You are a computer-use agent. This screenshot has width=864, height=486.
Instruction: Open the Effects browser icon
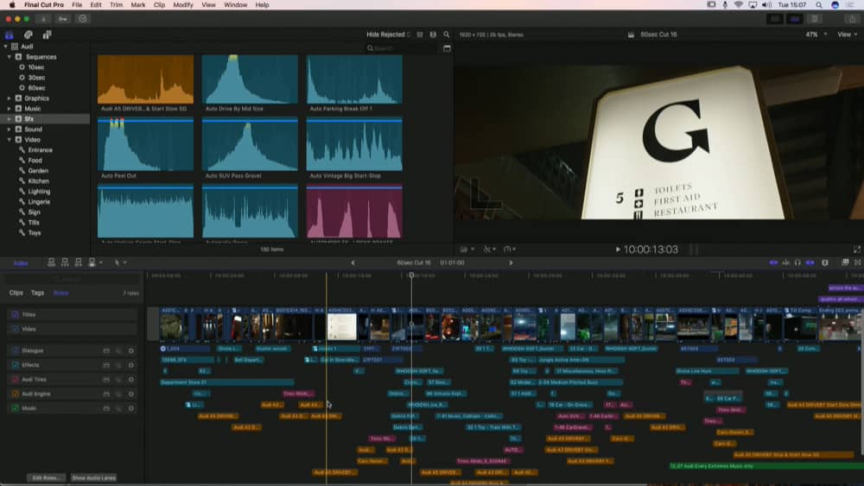845,262
